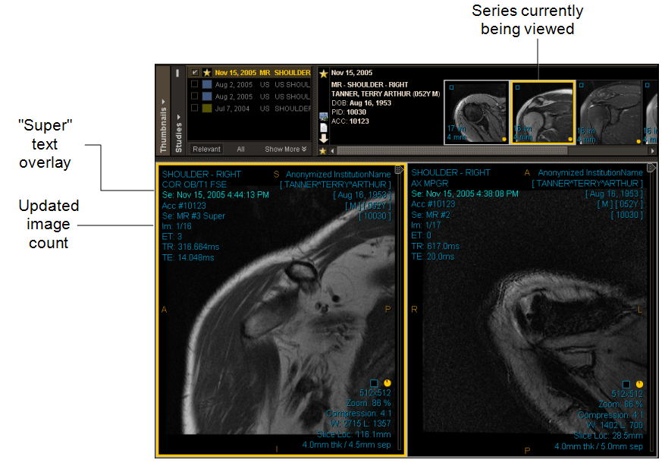Collapse the Studies side panel

179,129
